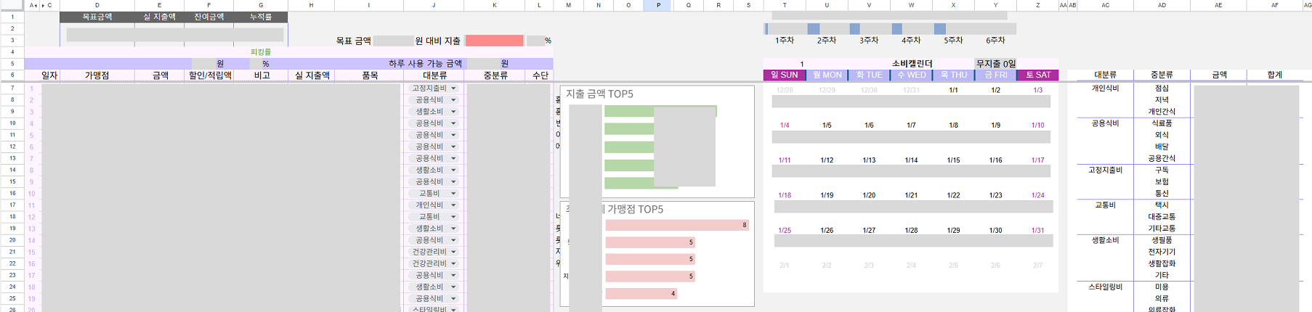Collapse hidden columns arrow right of column A

click(36, 5)
